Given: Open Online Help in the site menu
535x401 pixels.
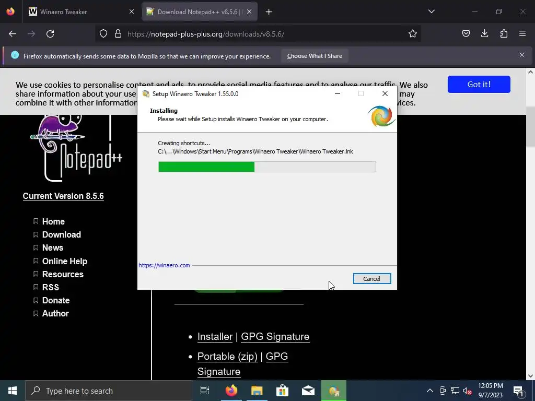Looking at the screenshot, I should click(x=64, y=261).
